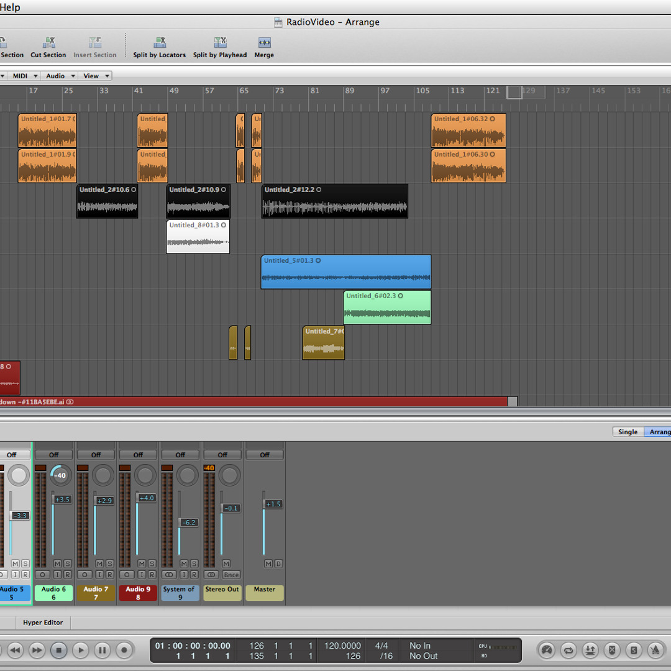Image resolution: width=671 pixels, height=671 pixels.
Task: Click the mono format button on Audio 9
Action: click(127, 575)
